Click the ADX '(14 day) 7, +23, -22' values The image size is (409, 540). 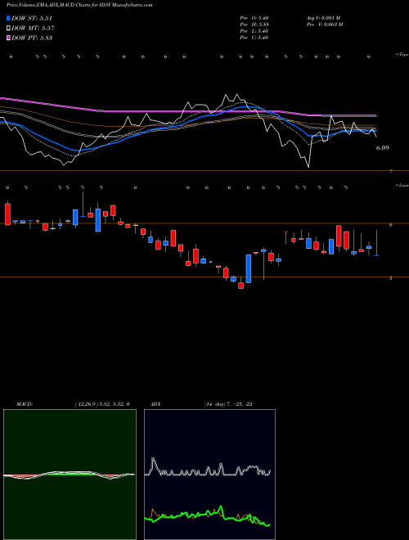(228, 404)
